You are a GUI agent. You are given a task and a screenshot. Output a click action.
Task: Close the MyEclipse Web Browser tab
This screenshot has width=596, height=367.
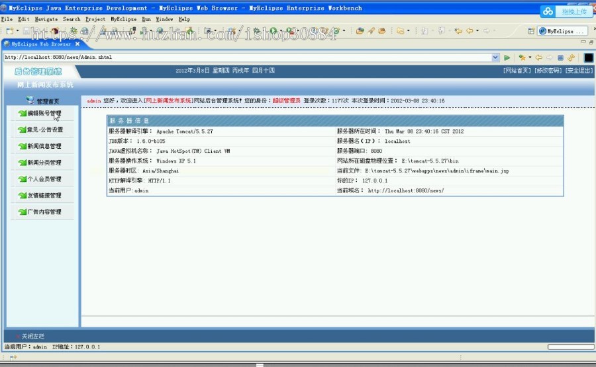coord(77,44)
